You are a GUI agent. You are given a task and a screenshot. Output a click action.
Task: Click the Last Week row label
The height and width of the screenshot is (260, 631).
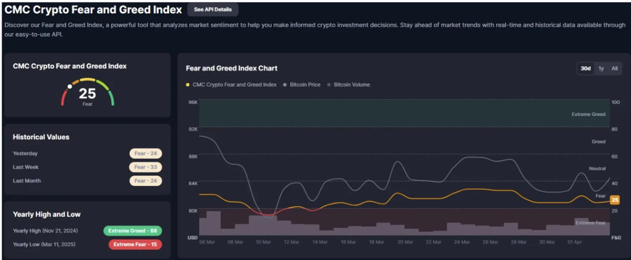tap(26, 167)
